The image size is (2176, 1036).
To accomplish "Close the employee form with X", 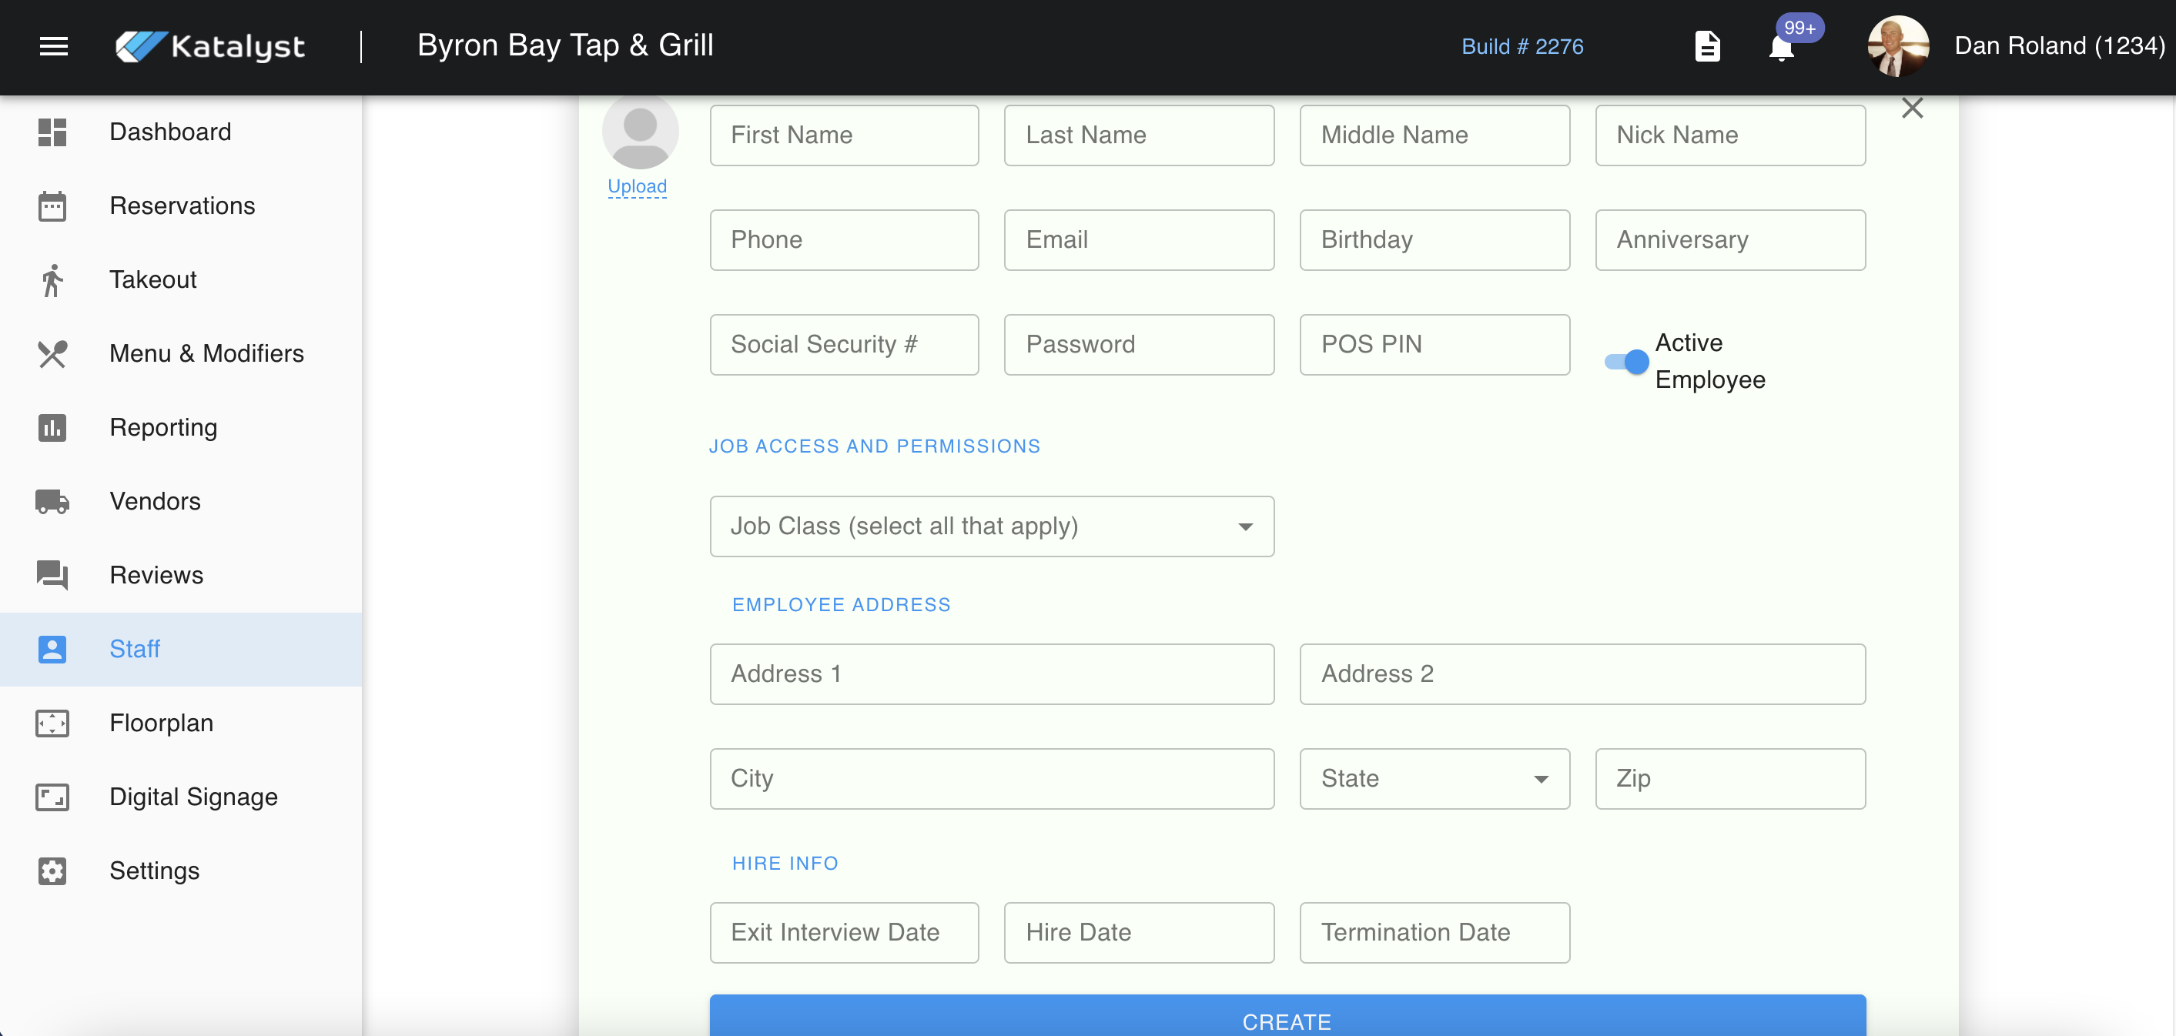I will pos(1912,108).
